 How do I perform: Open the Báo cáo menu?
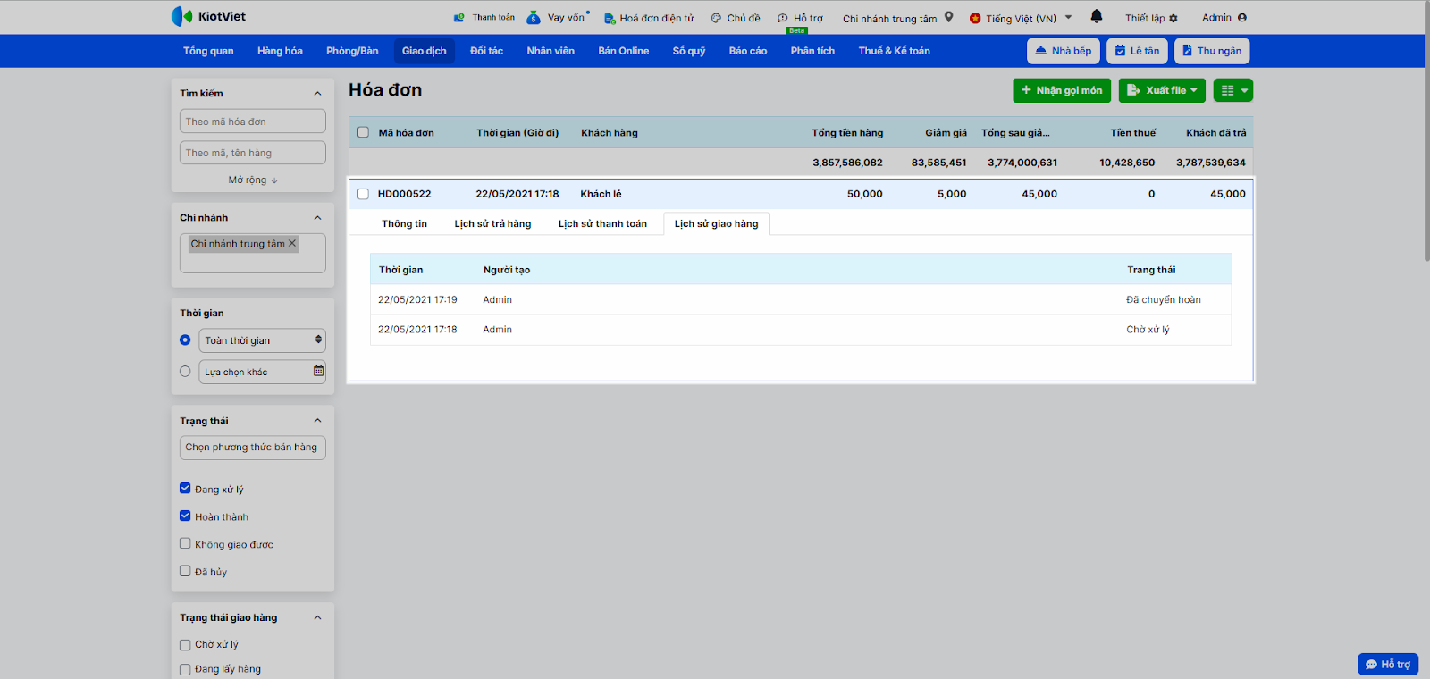click(x=747, y=51)
